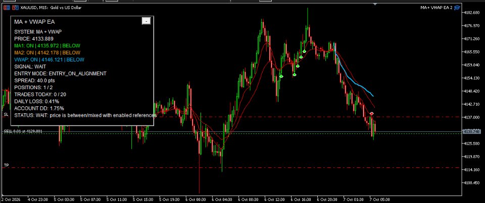485x203 pixels.
Task: Click the 6 Oct 04:30 time label
Action: (222, 199)
